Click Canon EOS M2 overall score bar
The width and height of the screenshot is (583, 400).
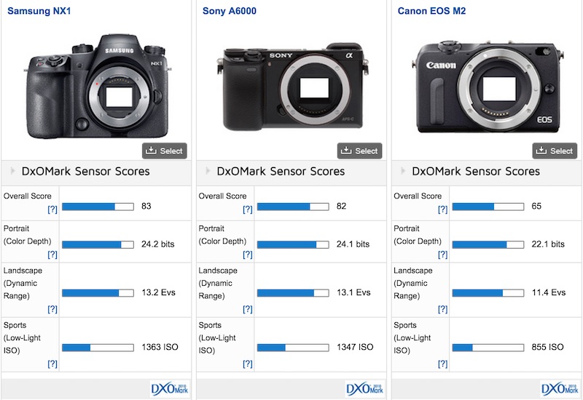[488, 207]
